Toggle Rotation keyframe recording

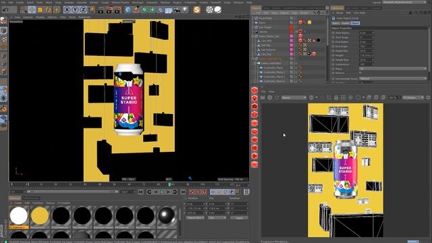pyautogui.click(x=225, y=192)
